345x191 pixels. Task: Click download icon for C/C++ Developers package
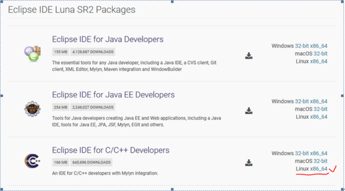coord(249,163)
